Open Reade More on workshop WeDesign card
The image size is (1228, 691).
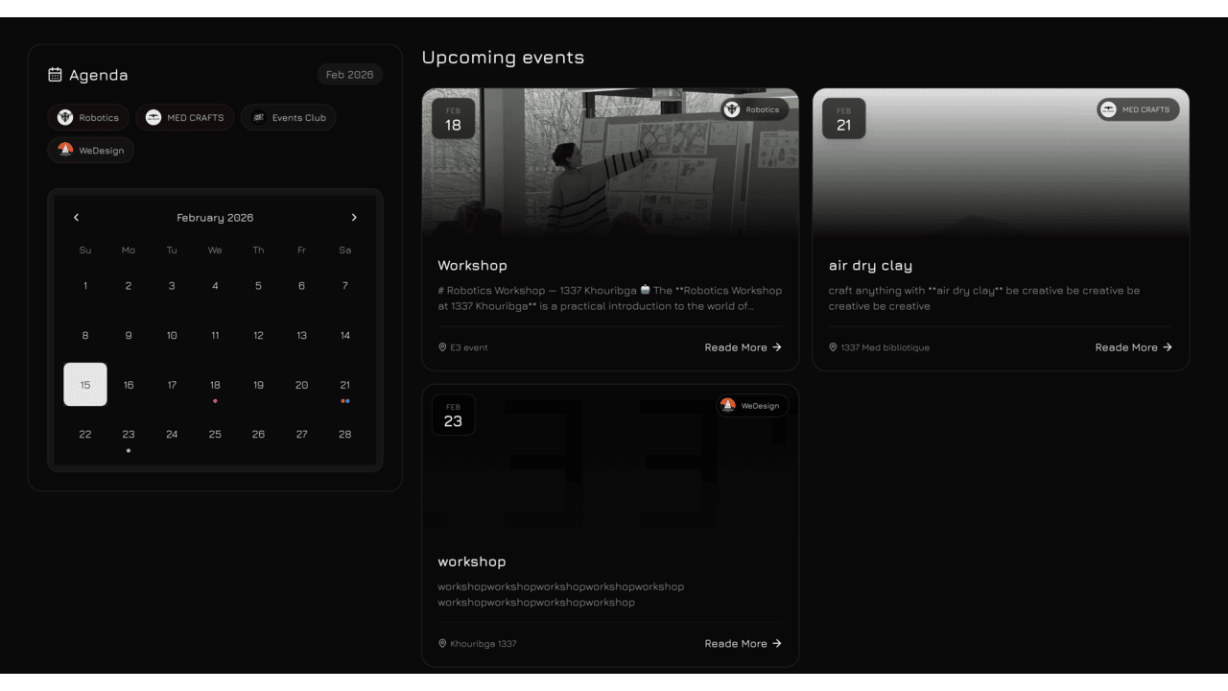click(743, 644)
